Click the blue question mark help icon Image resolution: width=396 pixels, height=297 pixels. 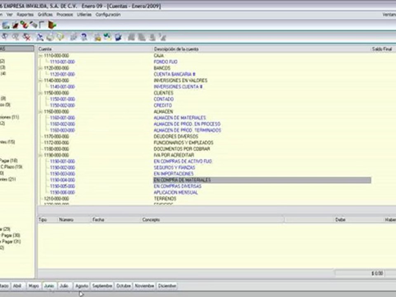coord(84,37)
